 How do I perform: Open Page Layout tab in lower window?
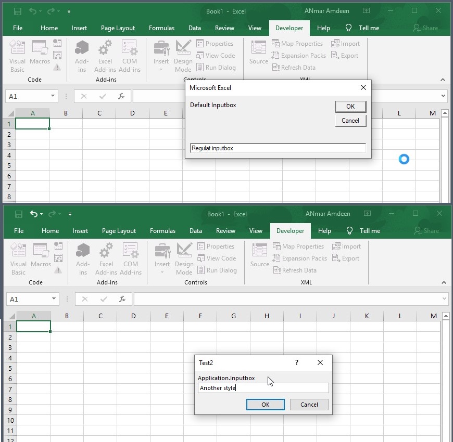tap(119, 231)
